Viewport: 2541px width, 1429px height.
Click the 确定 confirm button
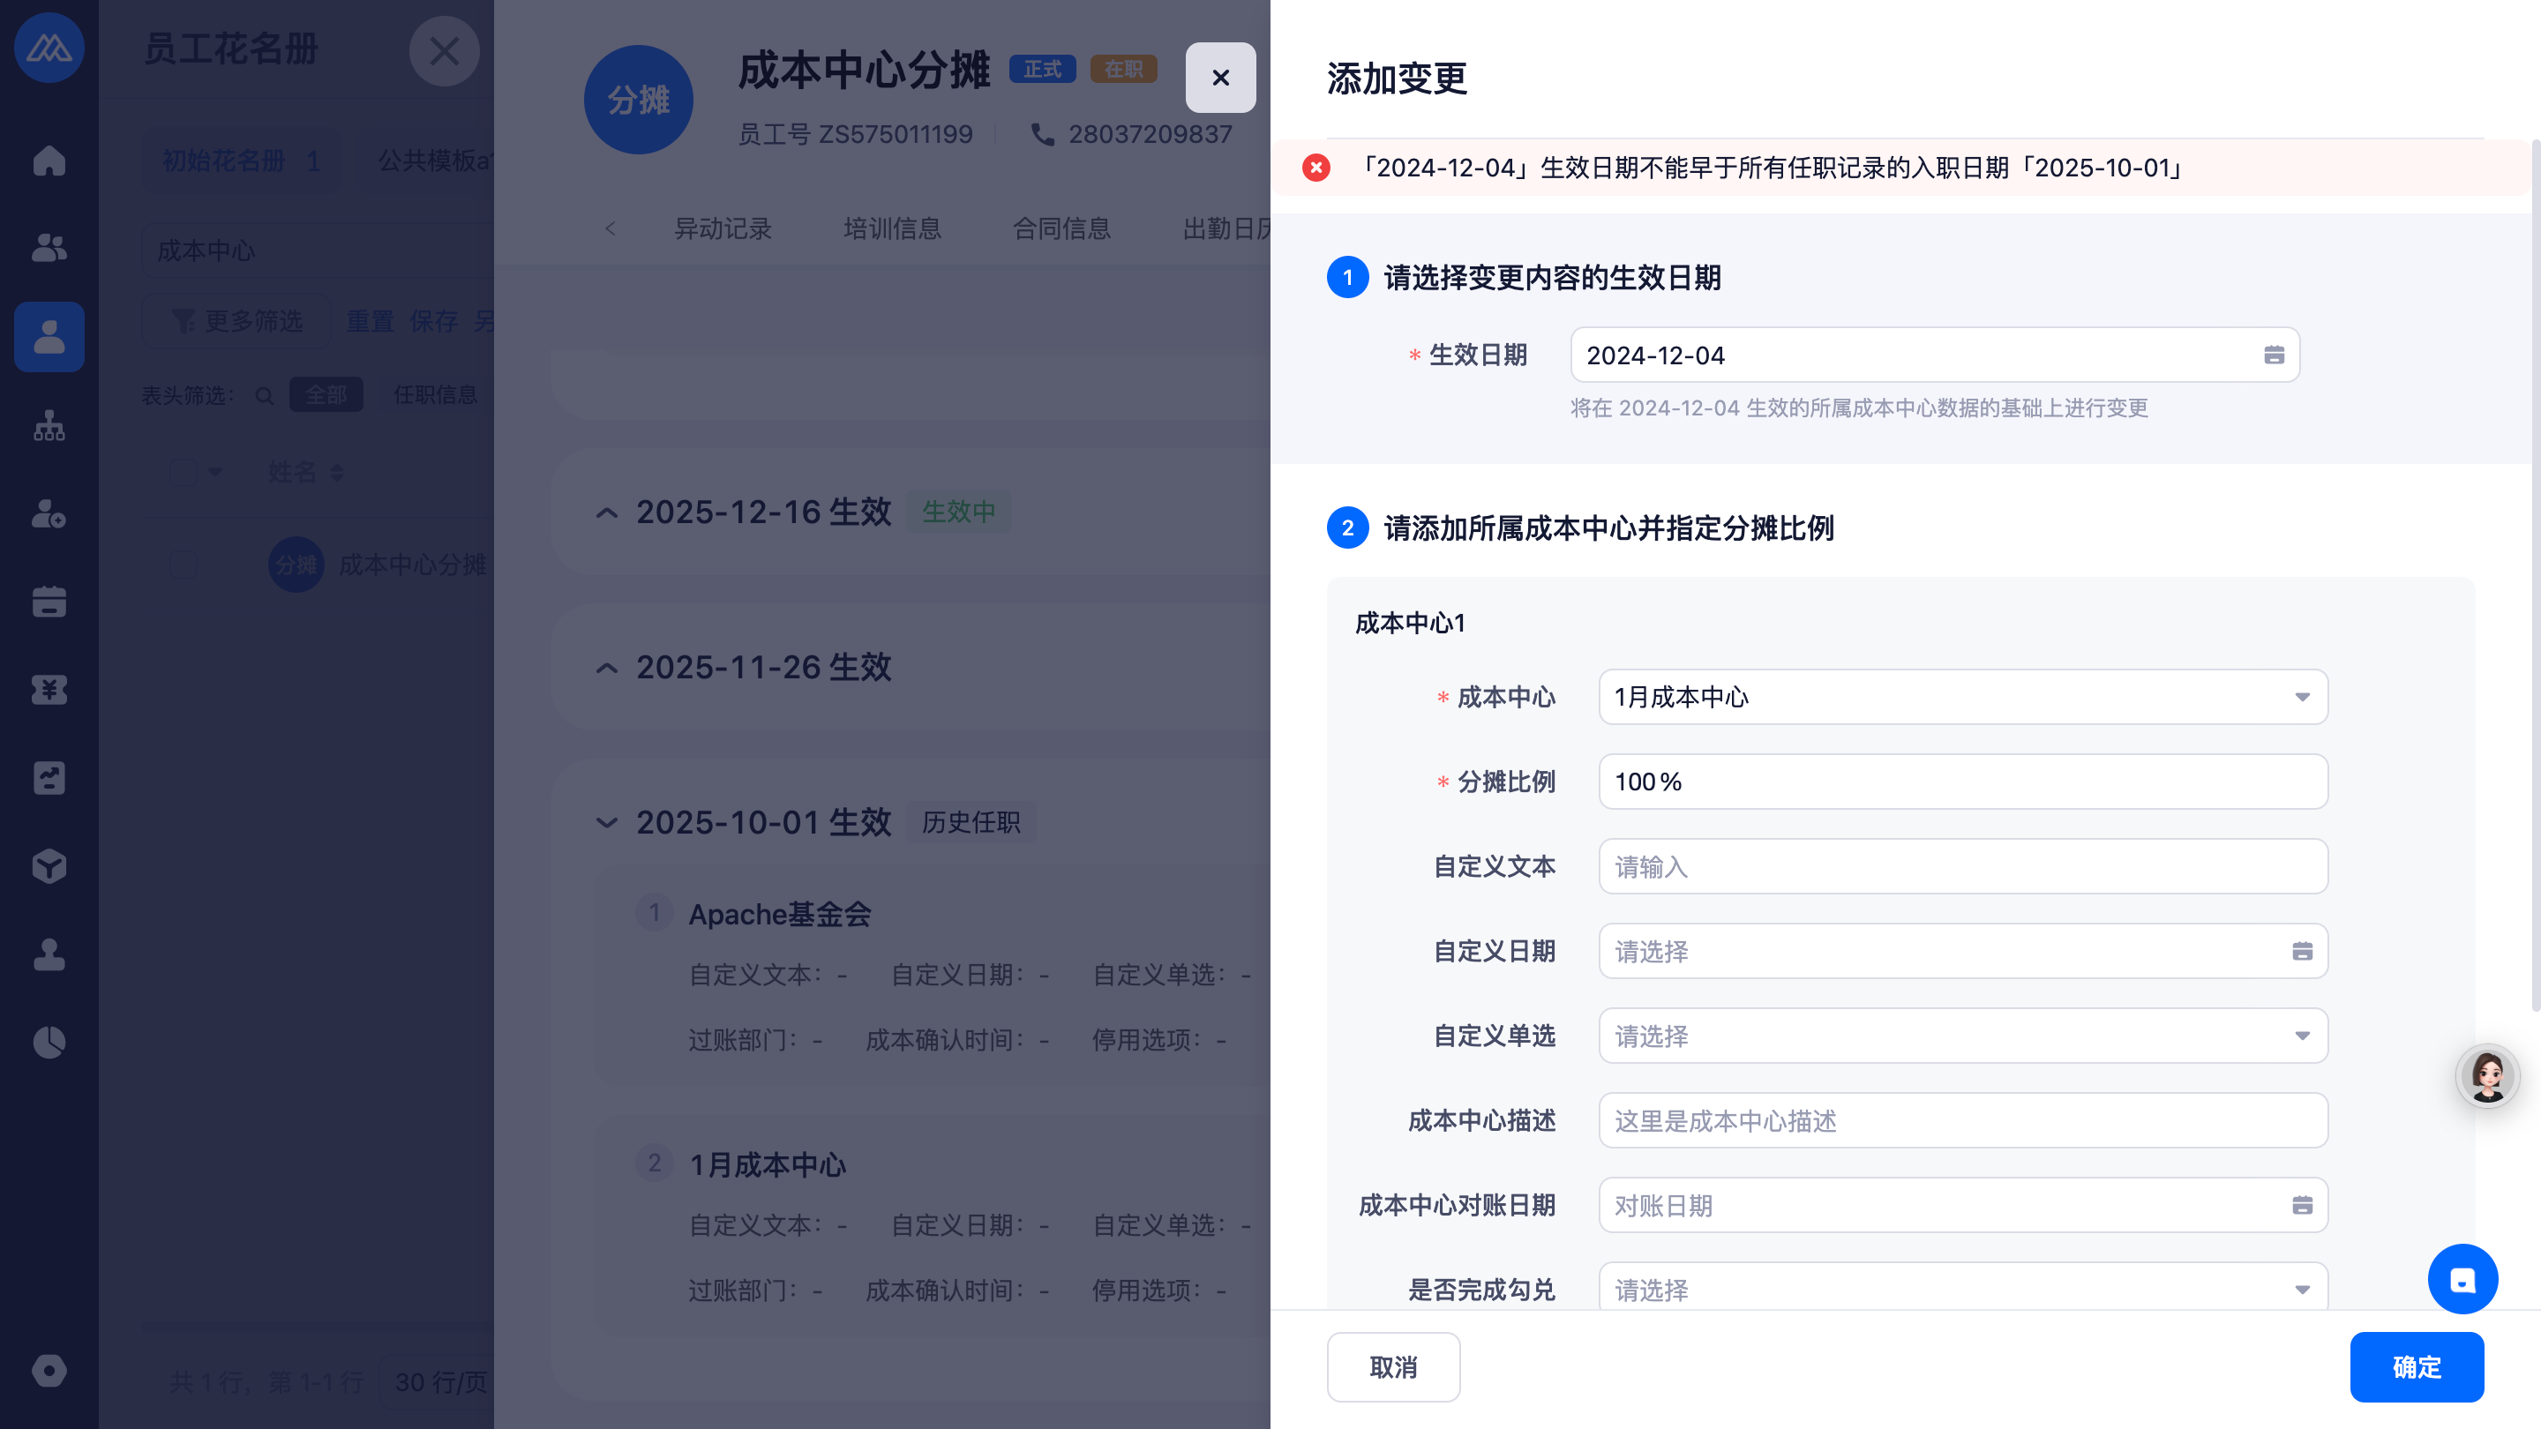pos(2416,1367)
